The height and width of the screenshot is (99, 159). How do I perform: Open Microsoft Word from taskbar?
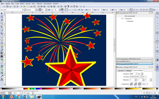(25, 97)
